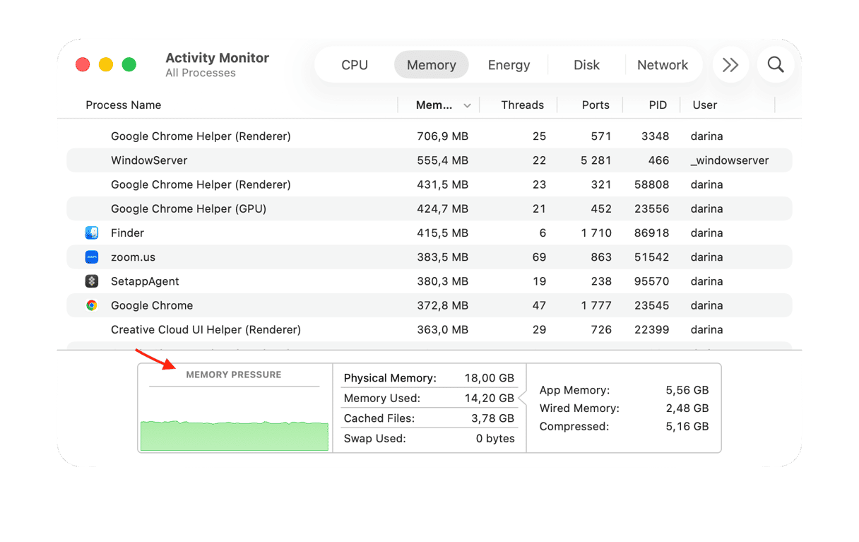Screen dimensions: 859x542
Task: Sort by PID column header
Action: (x=657, y=105)
